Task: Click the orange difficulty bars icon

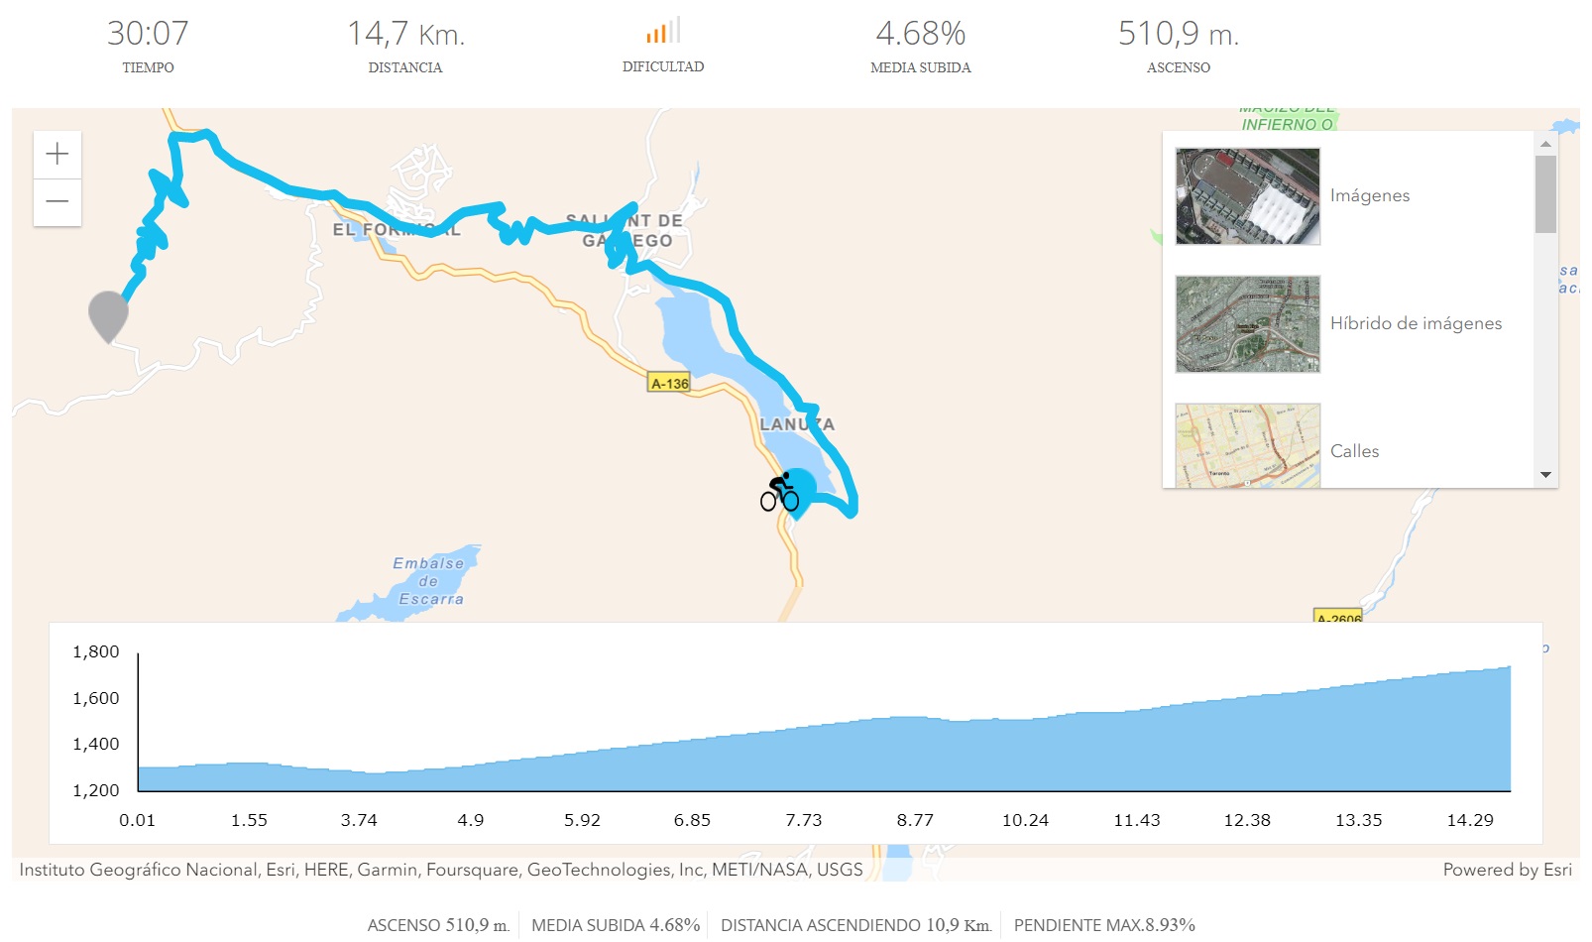Action: [662, 32]
